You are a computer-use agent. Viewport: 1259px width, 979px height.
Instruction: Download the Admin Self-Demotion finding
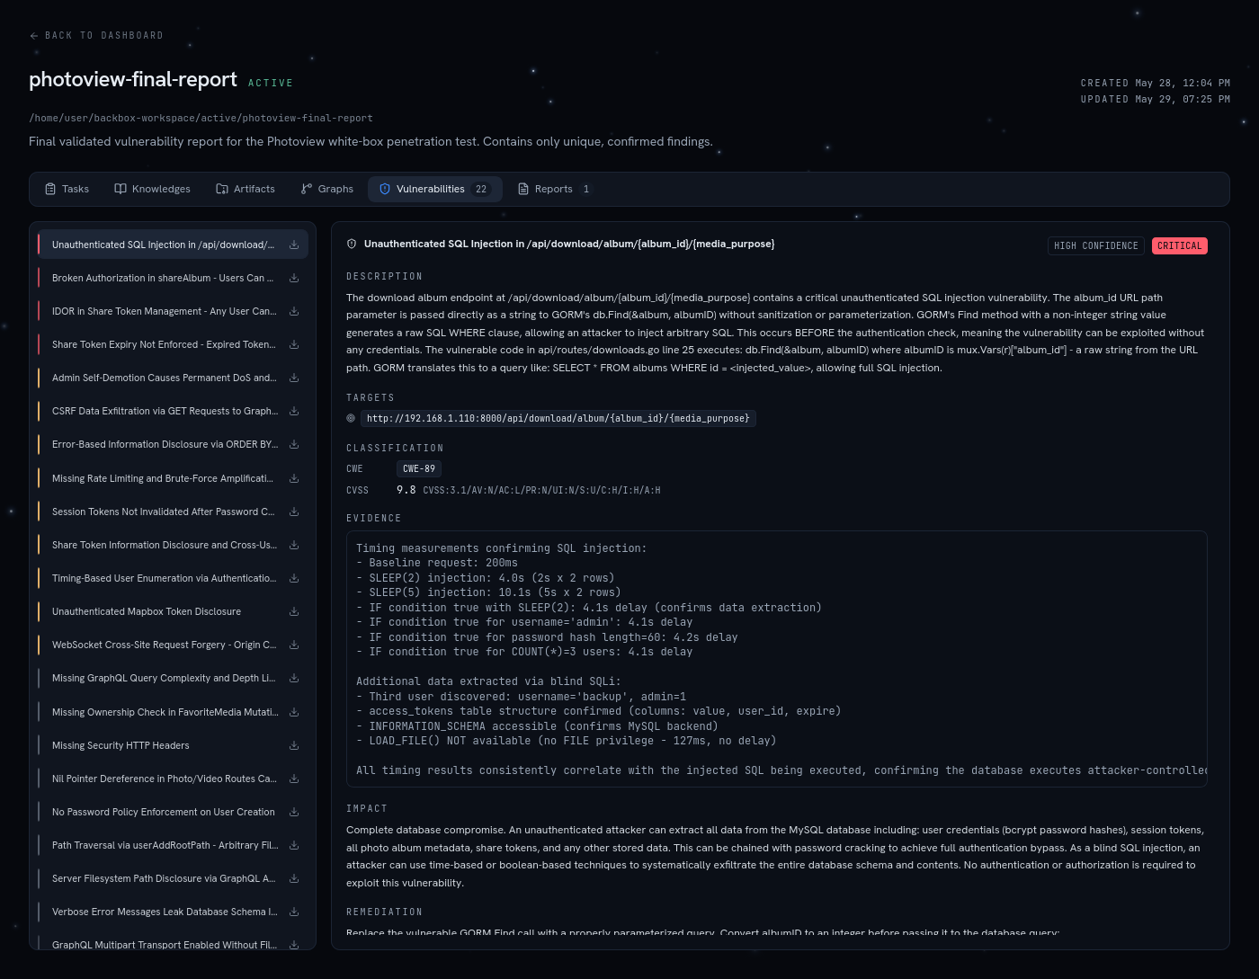point(294,378)
